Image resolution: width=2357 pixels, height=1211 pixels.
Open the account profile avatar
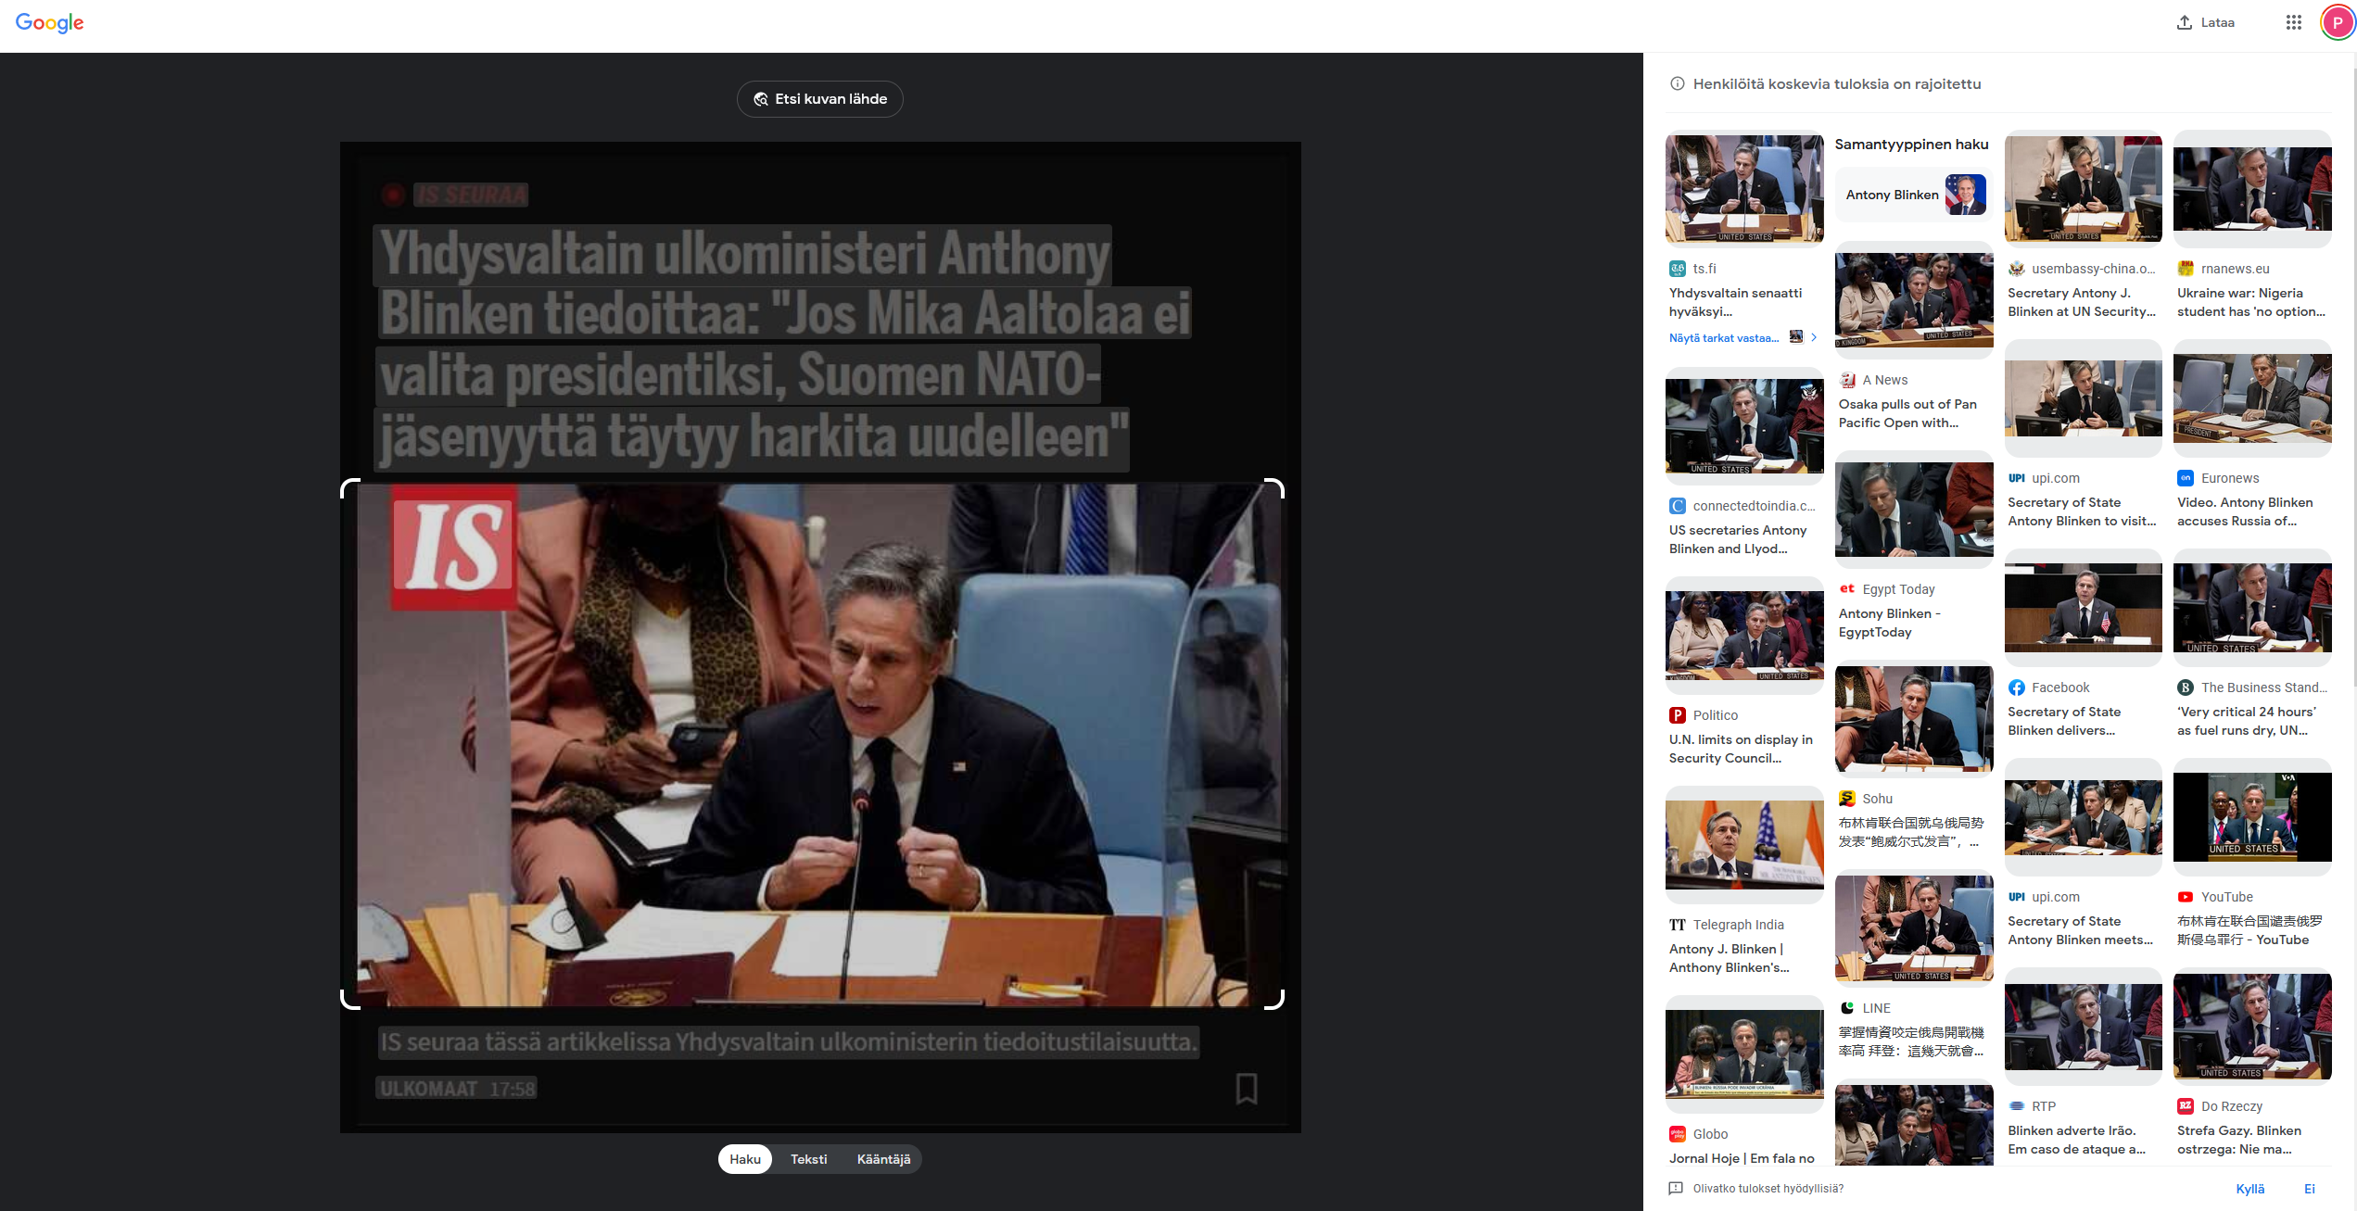[2338, 22]
